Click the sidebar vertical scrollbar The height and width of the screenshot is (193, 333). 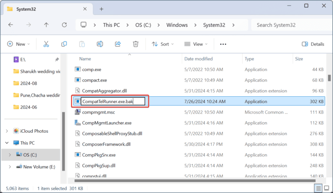(63, 141)
